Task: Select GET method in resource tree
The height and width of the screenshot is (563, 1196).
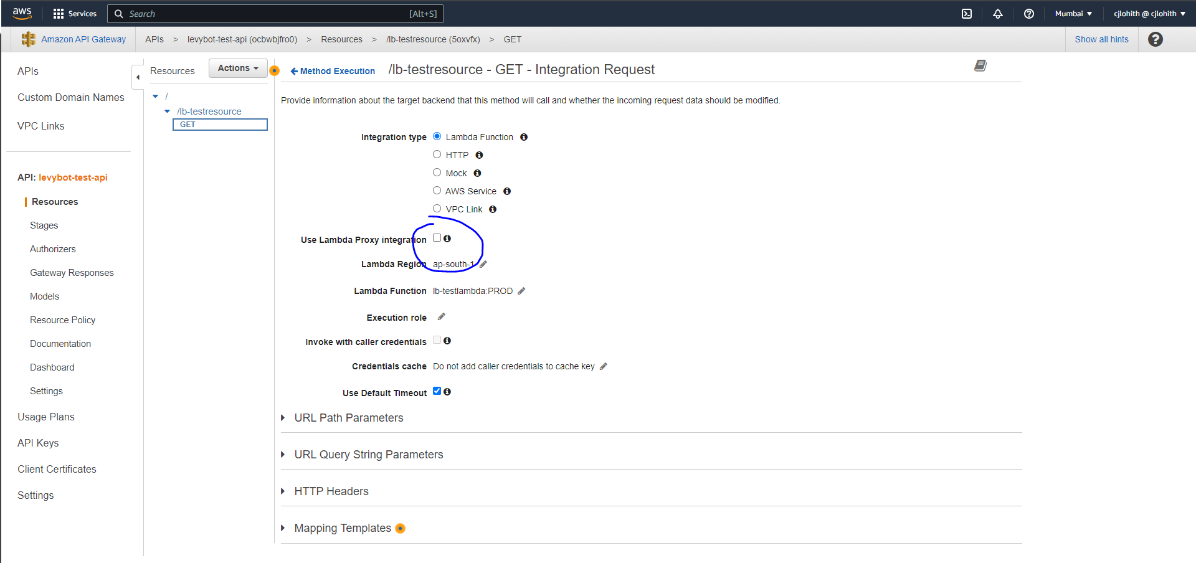Action: pos(220,125)
